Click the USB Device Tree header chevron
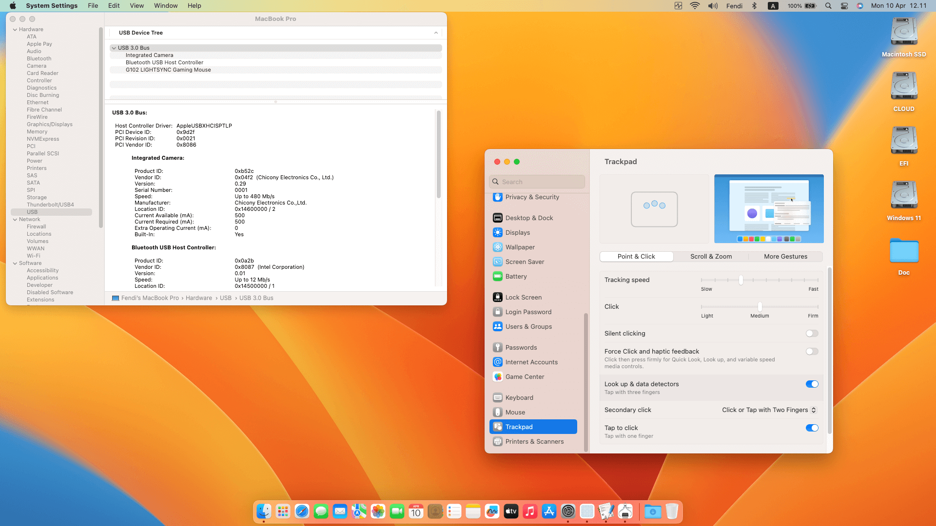Image resolution: width=936 pixels, height=526 pixels. pyautogui.click(x=436, y=33)
